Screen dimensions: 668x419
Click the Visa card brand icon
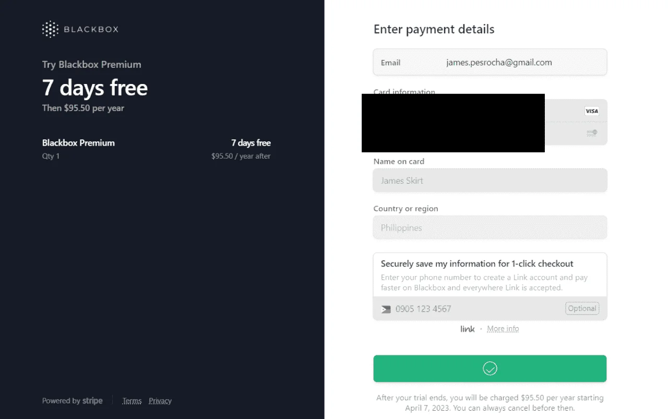pos(591,111)
